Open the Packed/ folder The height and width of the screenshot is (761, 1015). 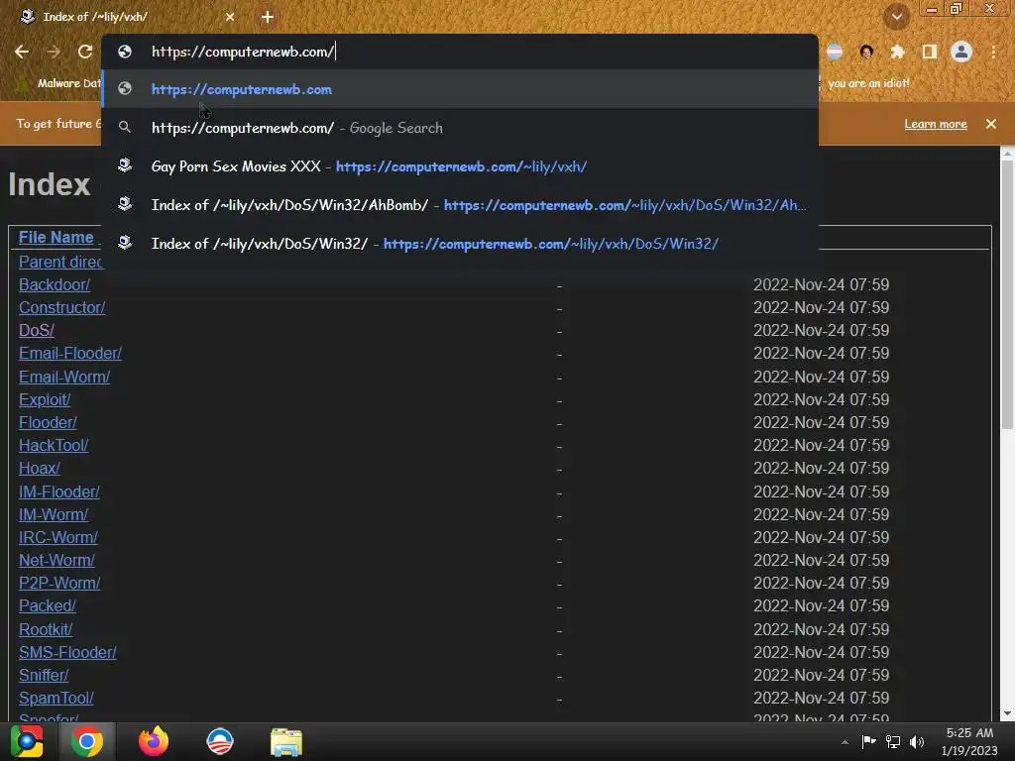(48, 605)
